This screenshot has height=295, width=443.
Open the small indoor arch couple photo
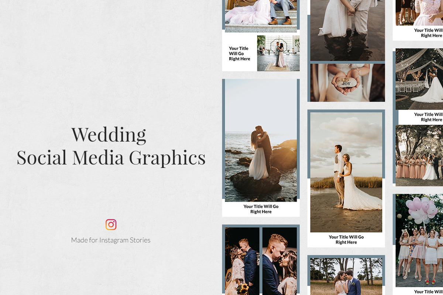278,53
